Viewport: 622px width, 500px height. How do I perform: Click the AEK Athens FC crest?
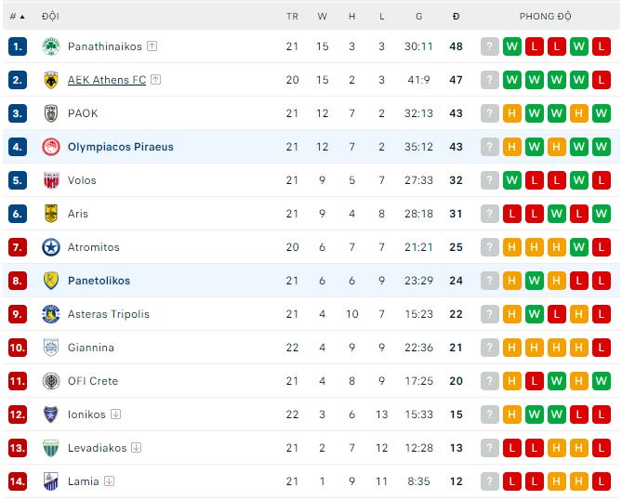[51, 80]
